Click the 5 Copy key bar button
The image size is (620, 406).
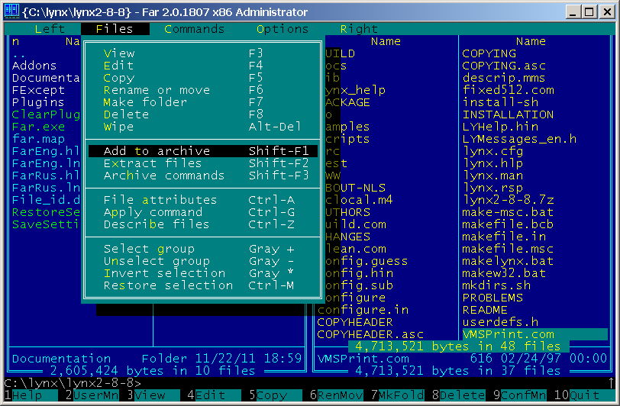point(269,395)
